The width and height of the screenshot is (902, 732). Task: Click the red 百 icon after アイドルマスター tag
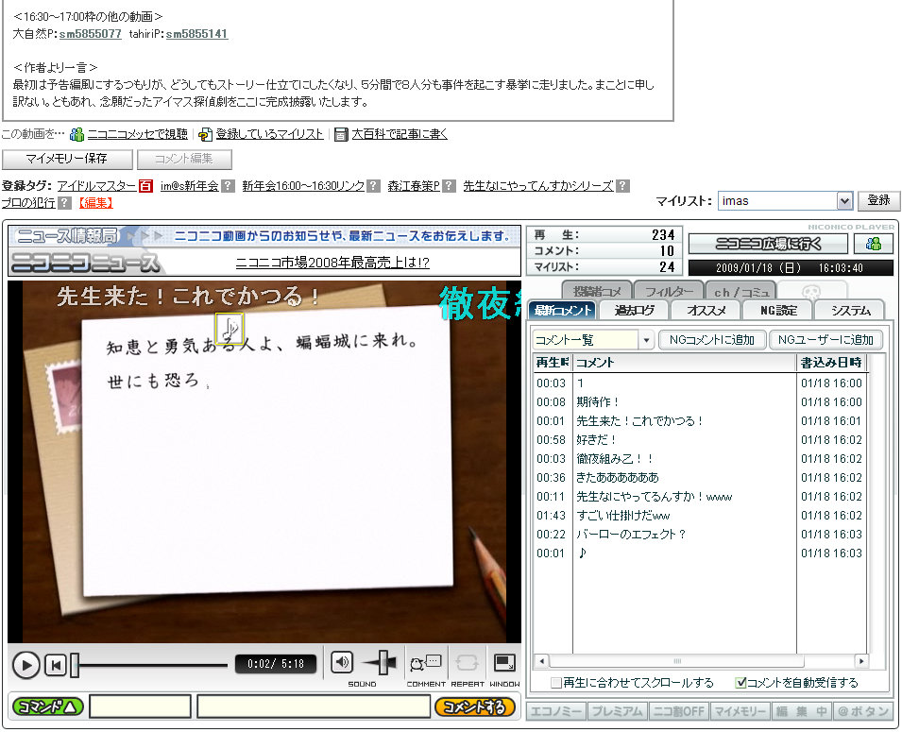pos(145,186)
